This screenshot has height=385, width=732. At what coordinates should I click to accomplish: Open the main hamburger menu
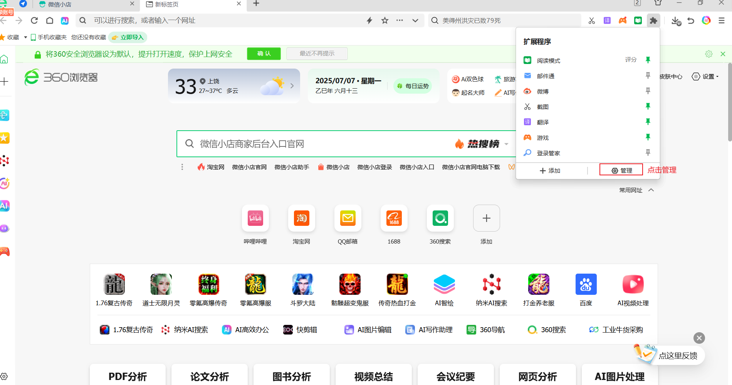(x=722, y=20)
